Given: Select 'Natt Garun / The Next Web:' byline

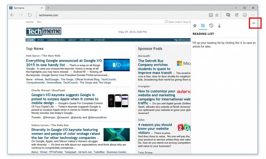Looking at the screenshot, I should click(43, 56).
